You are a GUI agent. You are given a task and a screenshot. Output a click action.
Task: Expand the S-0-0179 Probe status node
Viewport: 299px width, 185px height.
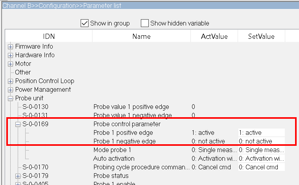tap(18, 176)
